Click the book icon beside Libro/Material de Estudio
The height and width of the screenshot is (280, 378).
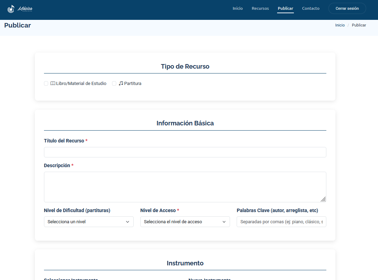click(53, 84)
